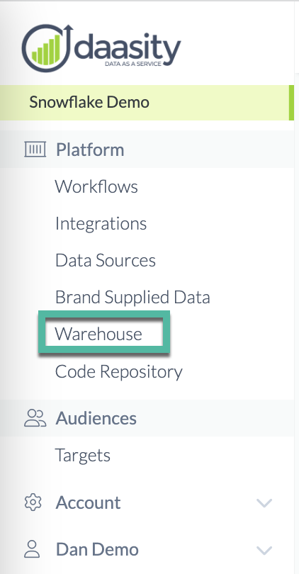
Task: Open the Workflows page
Action: tap(96, 186)
